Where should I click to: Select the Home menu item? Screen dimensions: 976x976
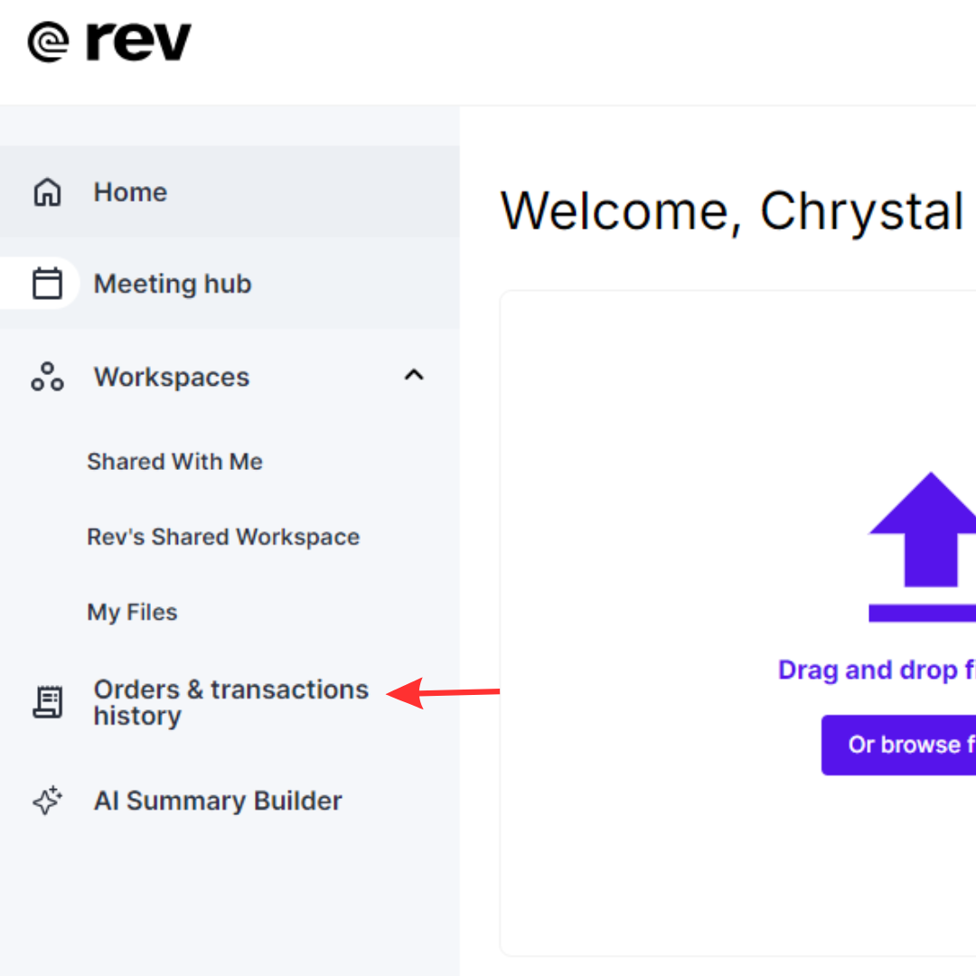(x=230, y=192)
